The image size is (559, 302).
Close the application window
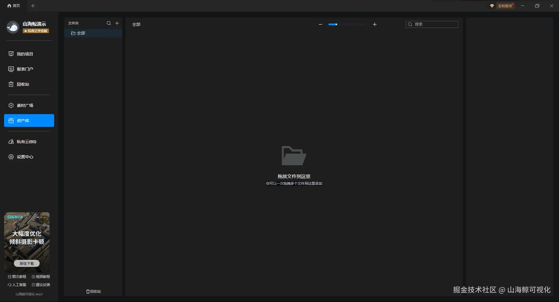[552, 6]
